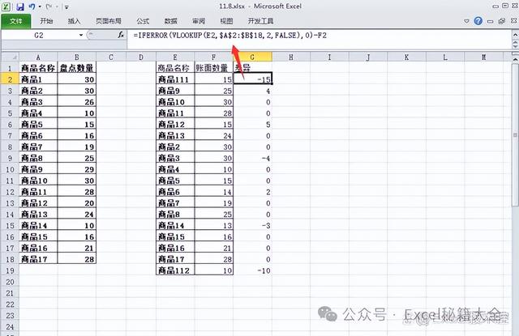This screenshot has width=519, height=336.
Task: Switch to the 开发工具 ribbon tab
Action: (x=260, y=21)
